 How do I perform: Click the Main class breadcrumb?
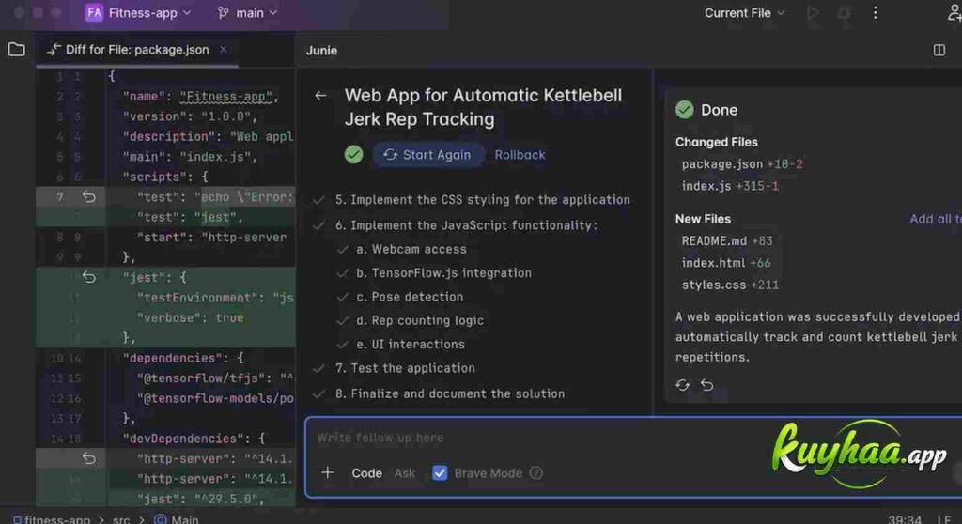click(177, 519)
